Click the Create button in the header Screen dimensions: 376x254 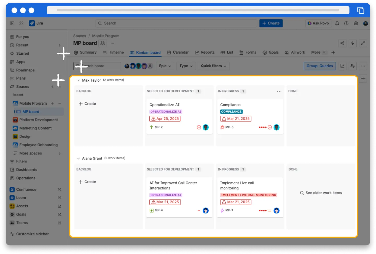[x=271, y=23]
